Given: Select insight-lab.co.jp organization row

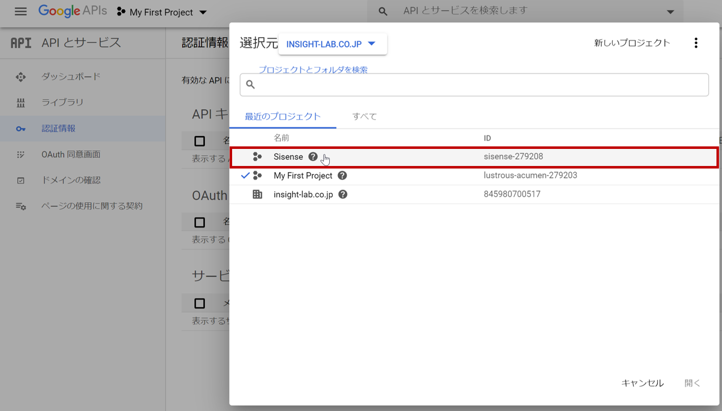Looking at the screenshot, I should tap(474, 194).
